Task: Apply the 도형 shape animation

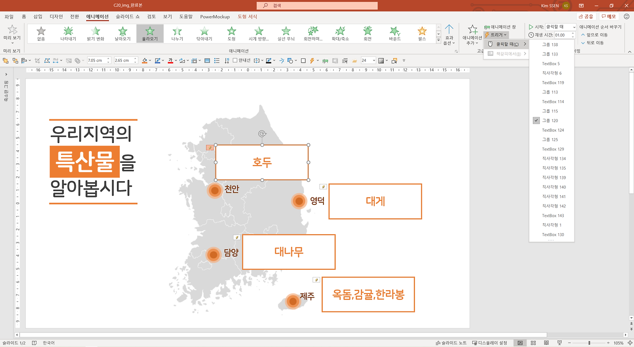Action: [x=231, y=33]
